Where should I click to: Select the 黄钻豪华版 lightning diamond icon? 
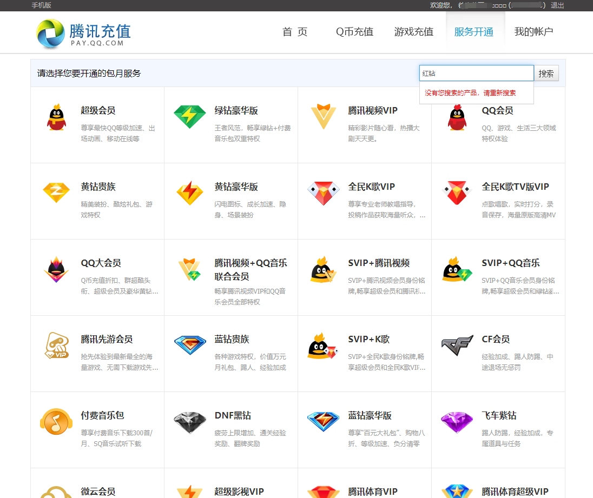click(x=190, y=193)
